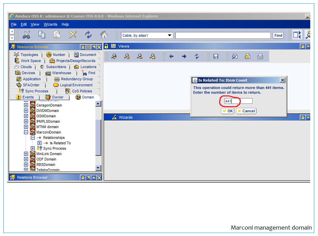318x236 pixels.
Task: Click the picture icon next to Views
Action: (113, 46)
